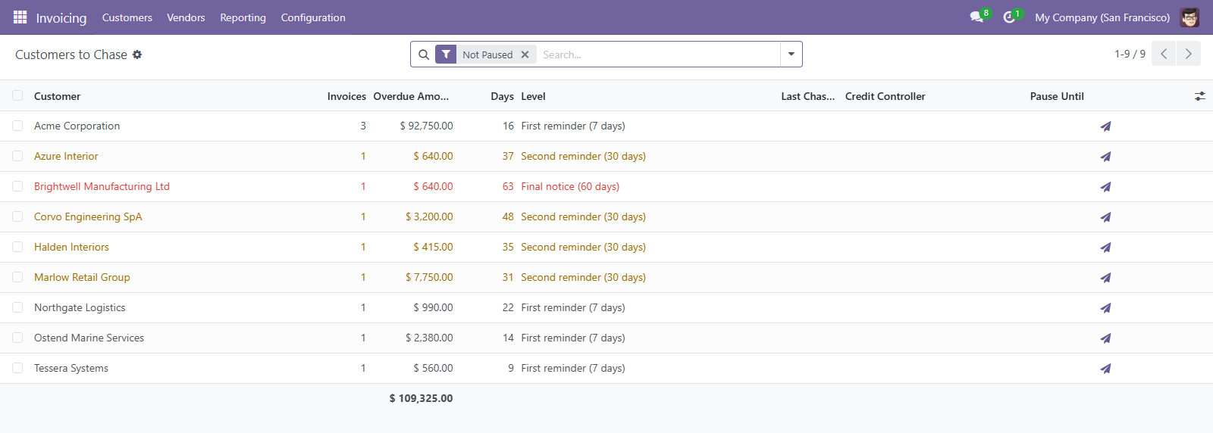The image size is (1213, 433).
Task: Click the $ 2,380.00 overdue amount
Action: coord(429,338)
